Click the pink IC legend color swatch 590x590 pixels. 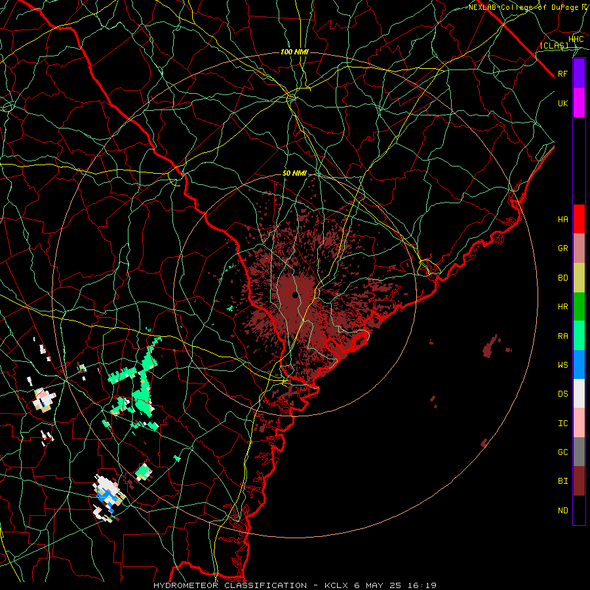pyautogui.click(x=579, y=423)
